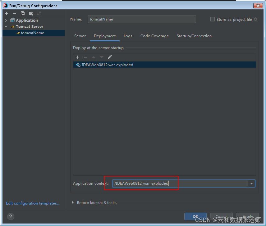Image resolution: width=266 pixels, height=226 pixels.
Task: Enable Store as project file checkbox
Action: [x=212, y=19]
